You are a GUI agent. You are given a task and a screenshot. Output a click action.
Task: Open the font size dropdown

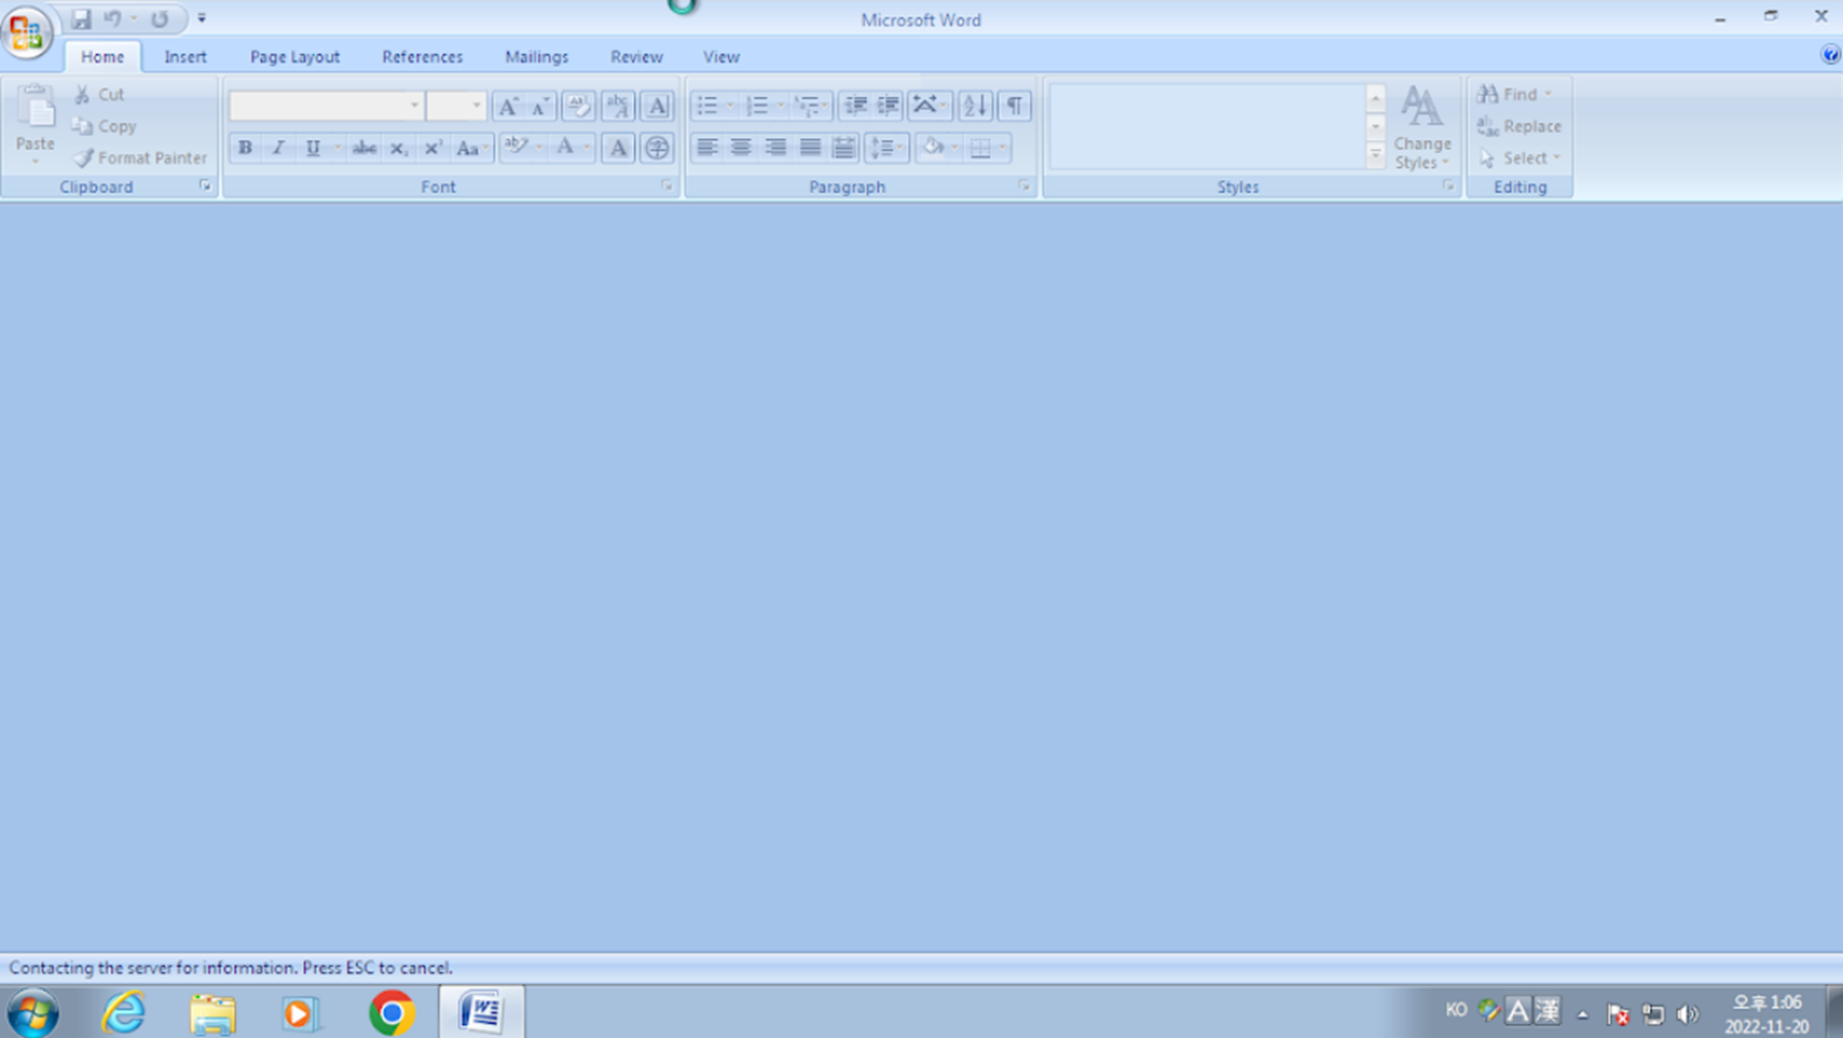pos(476,106)
